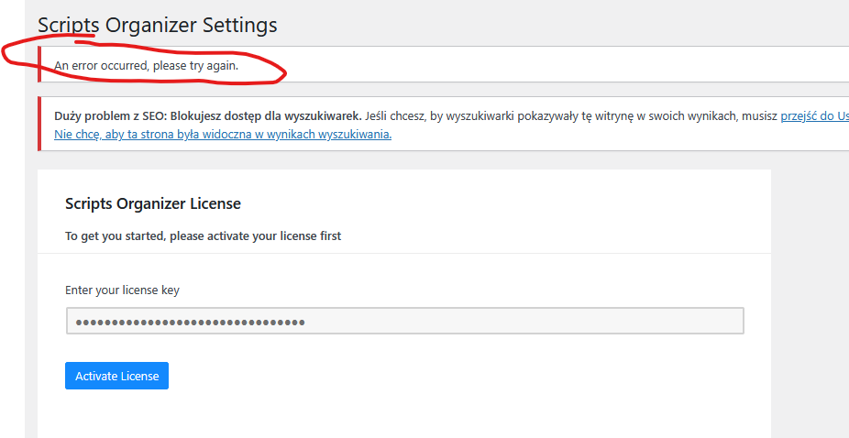Click the masked dots inside the license field

pos(190,323)
